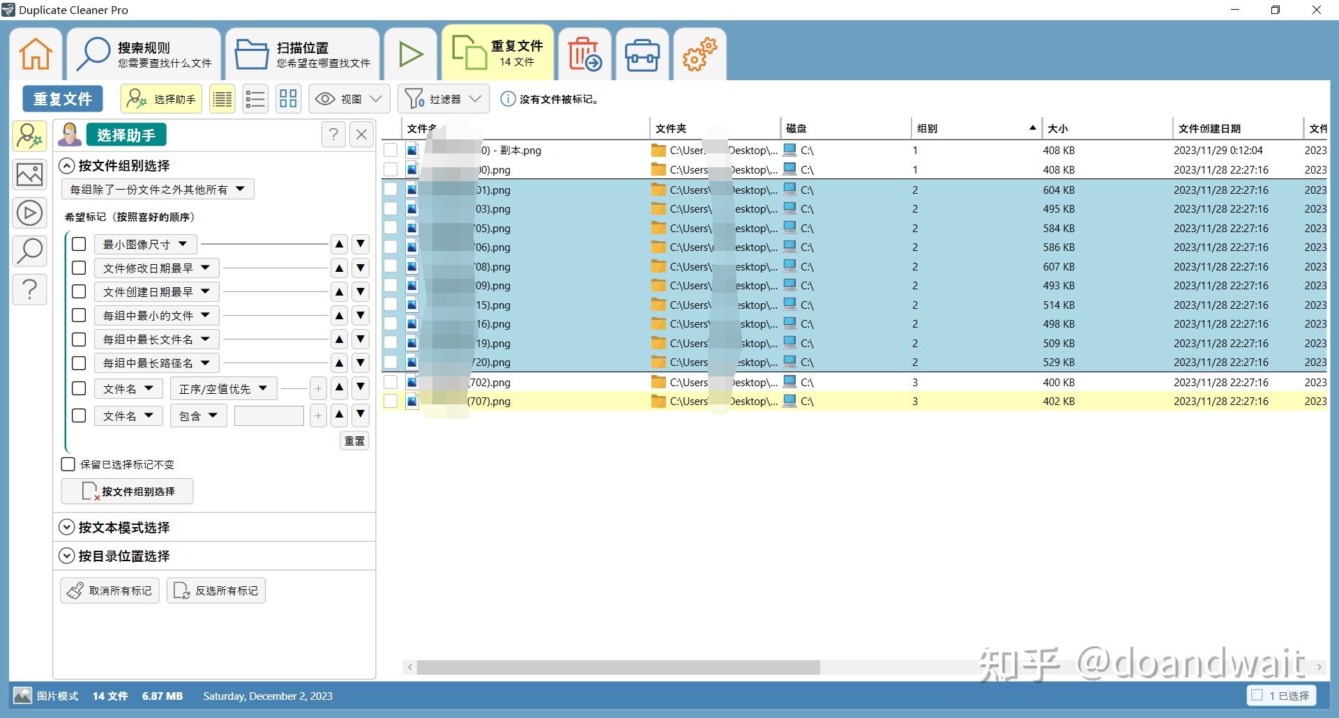Click the info icon beside 没有文件被标记

coord(508,99)
